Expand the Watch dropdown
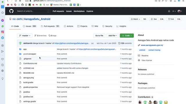Screen dimensions: 186x104 (x=135, y=19)
